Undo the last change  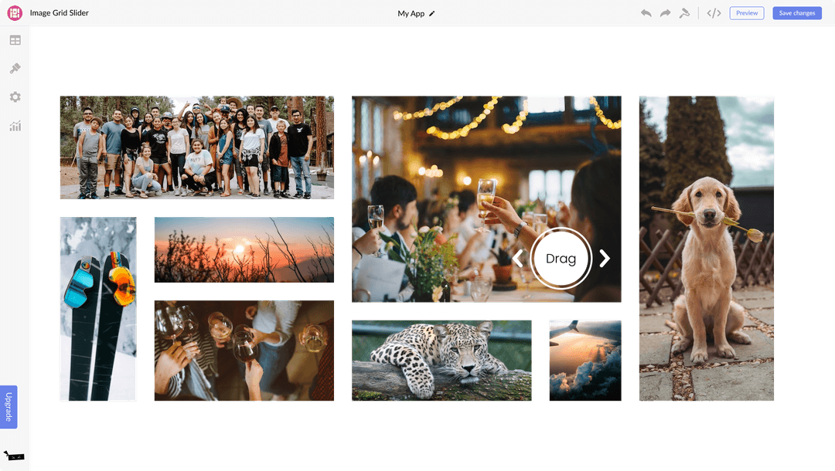646,12
